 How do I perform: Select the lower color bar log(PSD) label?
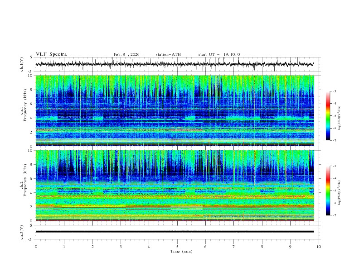(339, 193)
